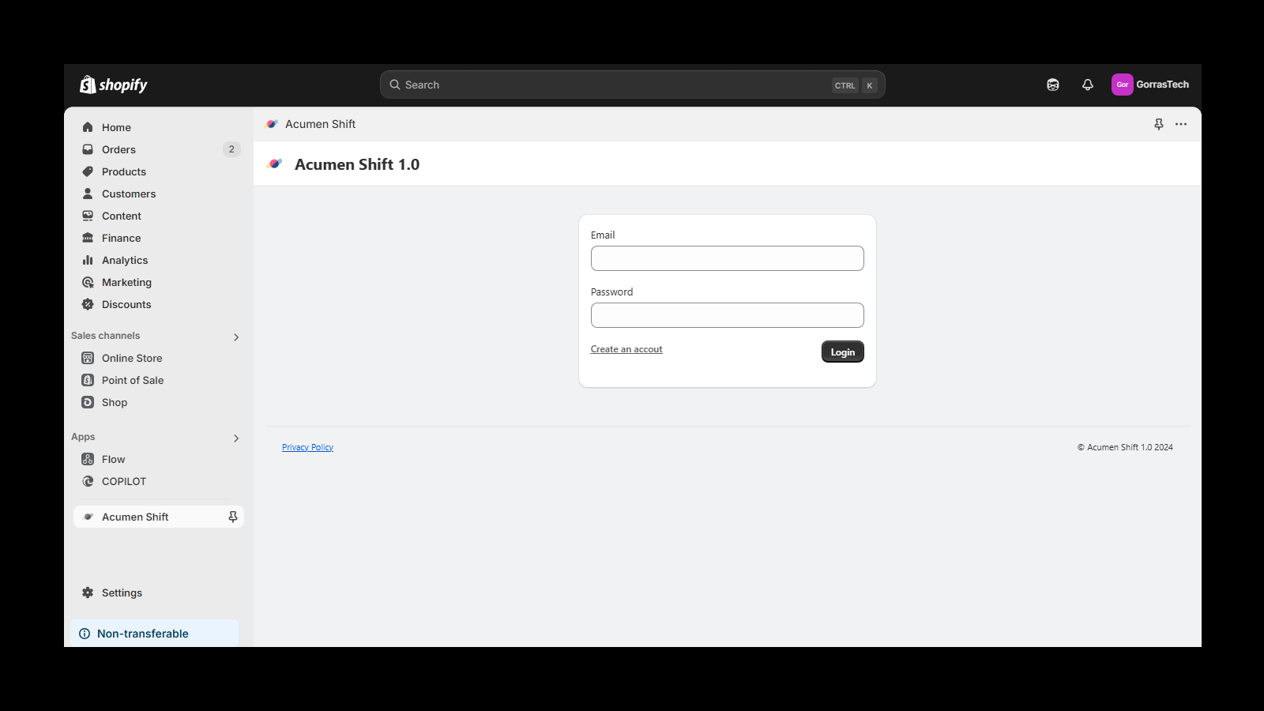The height and width of the screenshot is (711, 1264).
Task: Expand the Sales channels chevron
Action: point(236,337)
